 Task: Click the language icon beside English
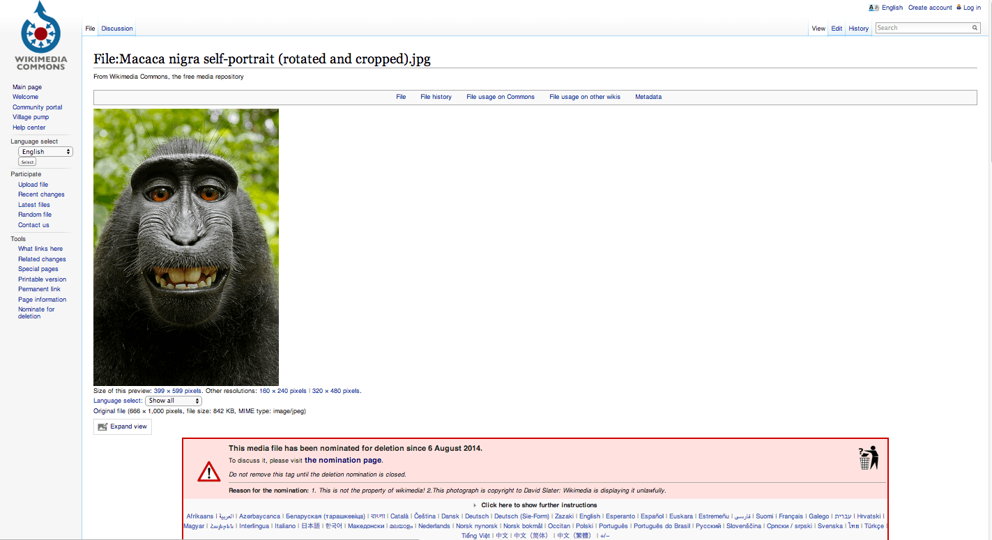(x=873, y=8)
